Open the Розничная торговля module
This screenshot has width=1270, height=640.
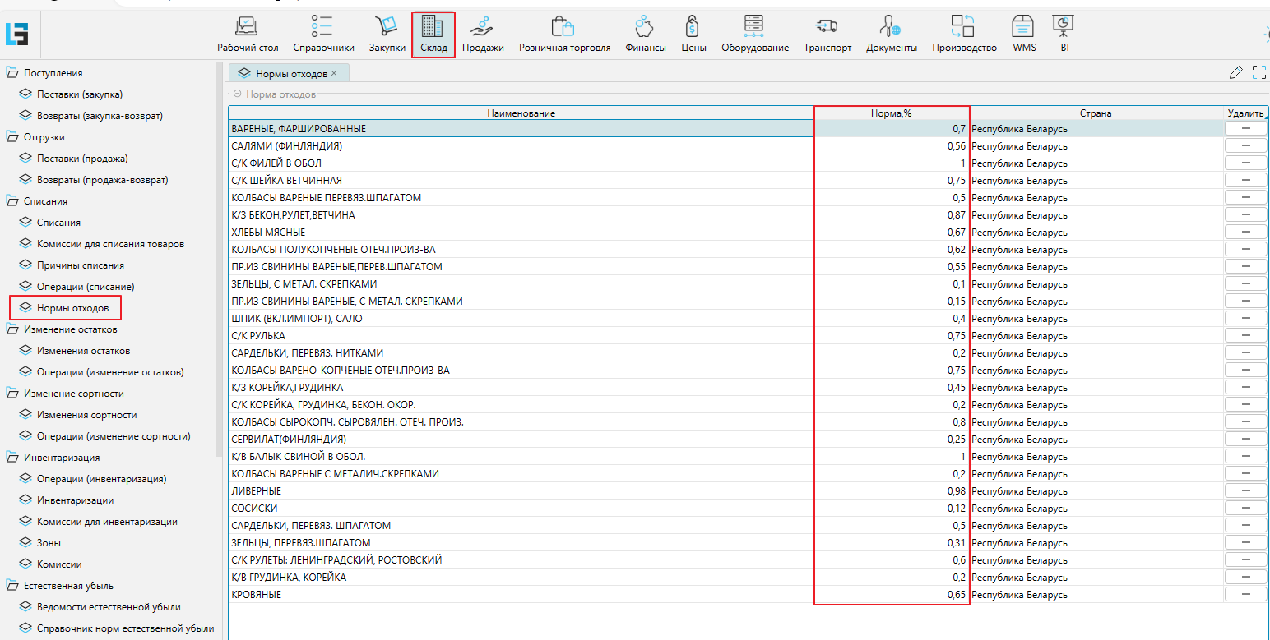pos(564,35)
